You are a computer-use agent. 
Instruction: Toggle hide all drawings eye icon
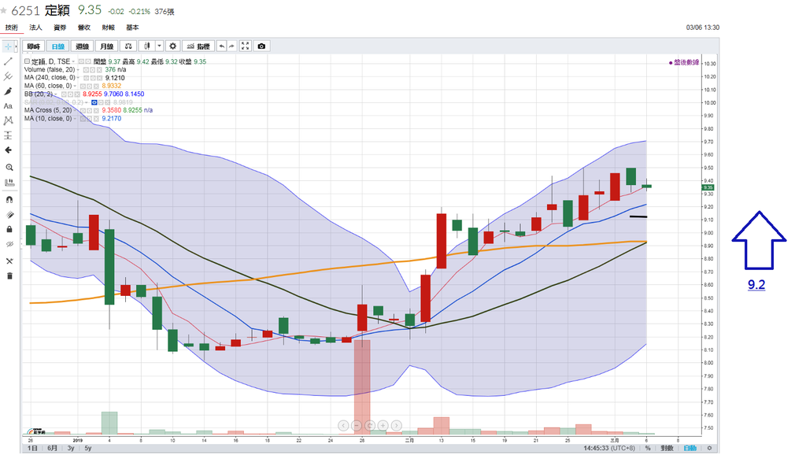[x=9, y=244]
